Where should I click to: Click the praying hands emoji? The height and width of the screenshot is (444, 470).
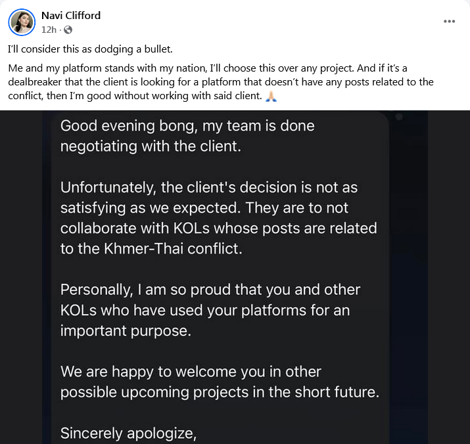[x=272, y=97]
